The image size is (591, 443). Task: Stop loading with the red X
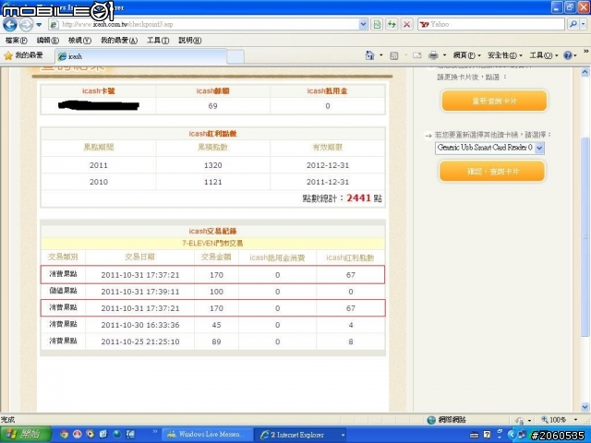pyautogui.click(x=406, y=25)
